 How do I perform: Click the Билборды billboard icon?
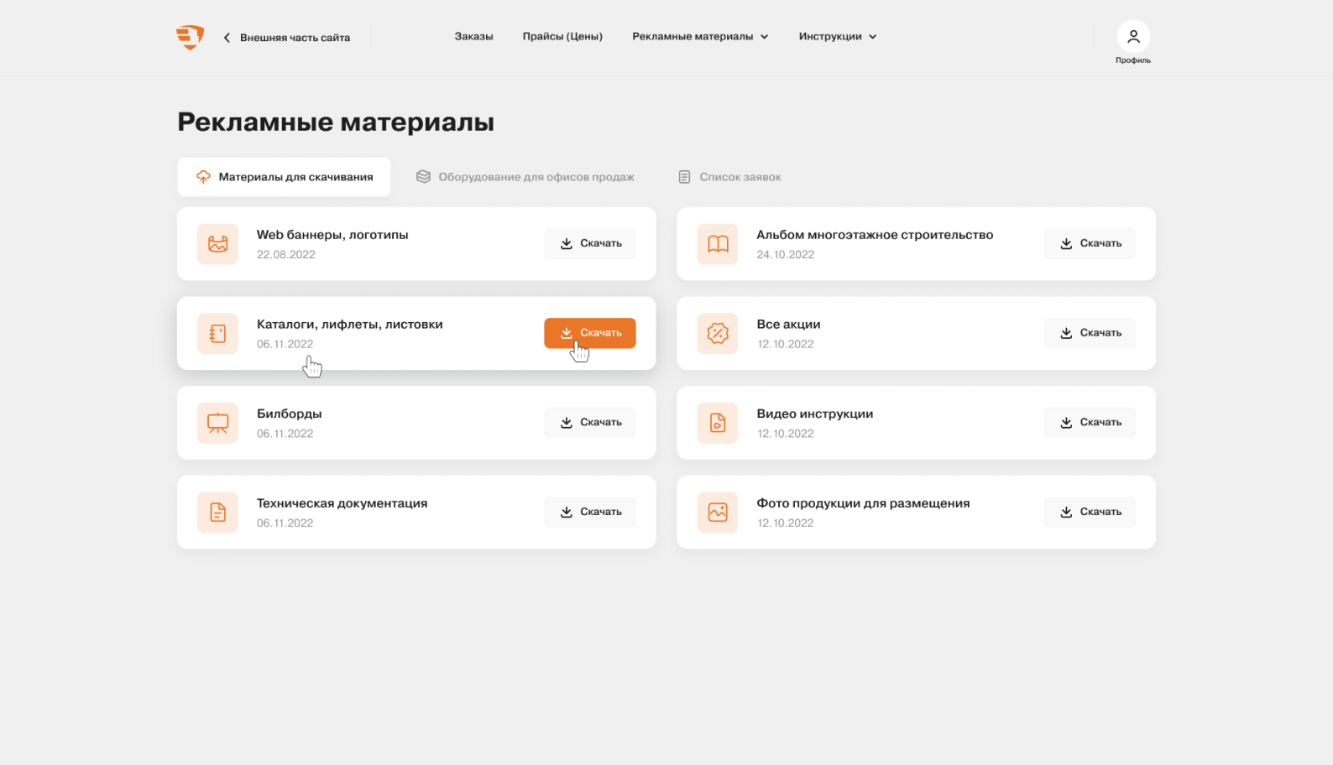tap(217, 423)
